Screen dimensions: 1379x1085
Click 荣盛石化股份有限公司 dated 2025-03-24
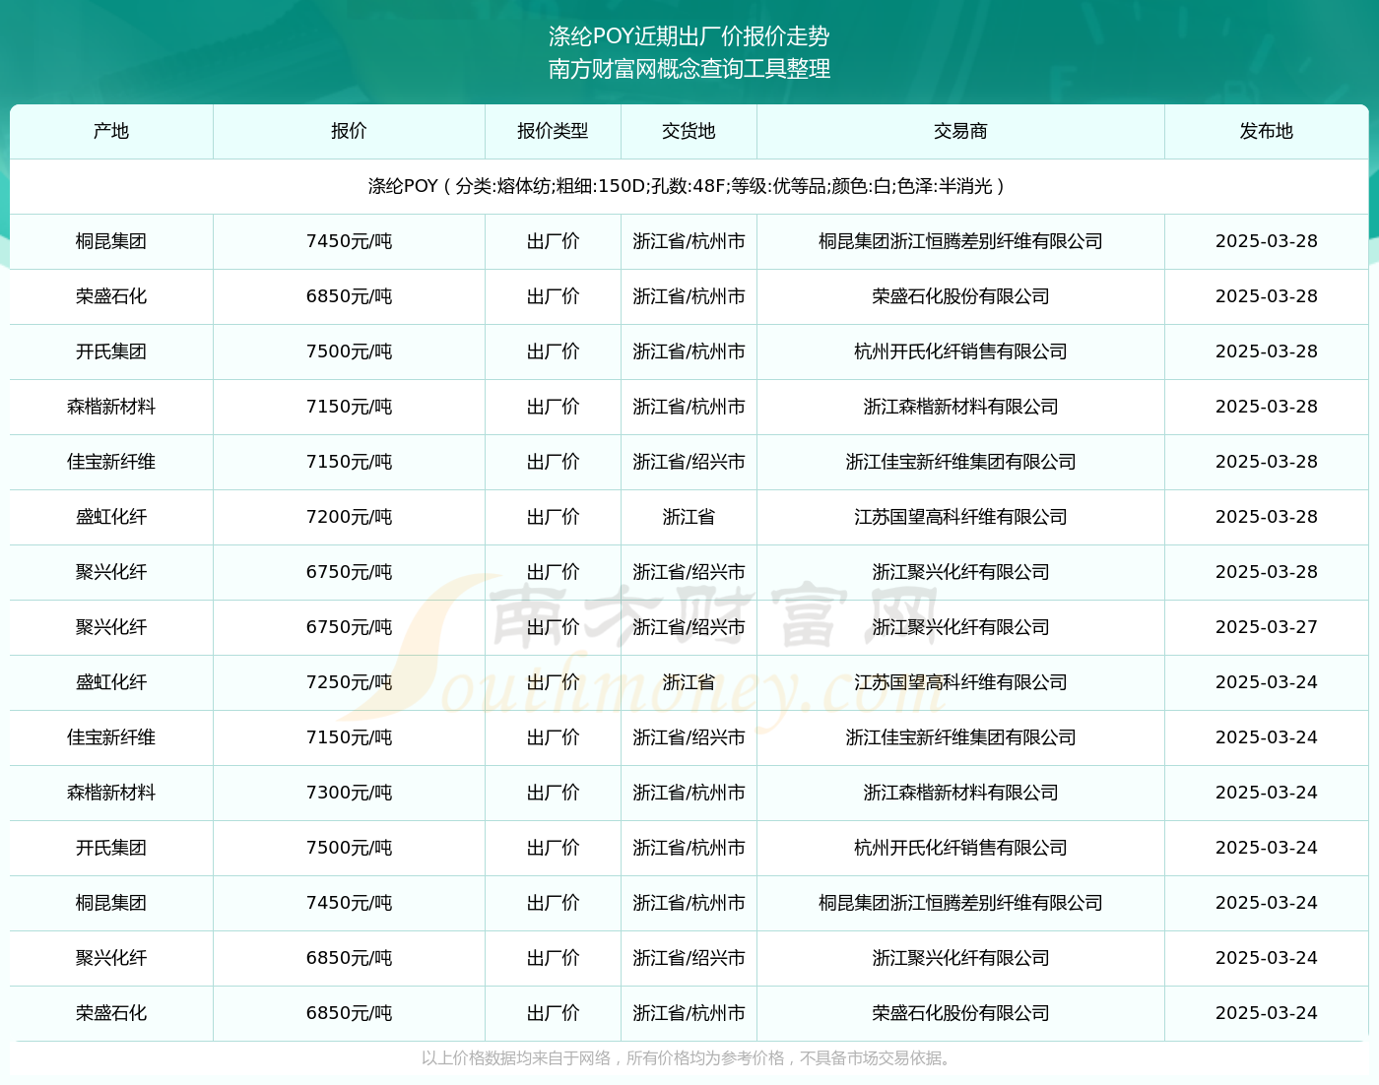pos(960,1013)
